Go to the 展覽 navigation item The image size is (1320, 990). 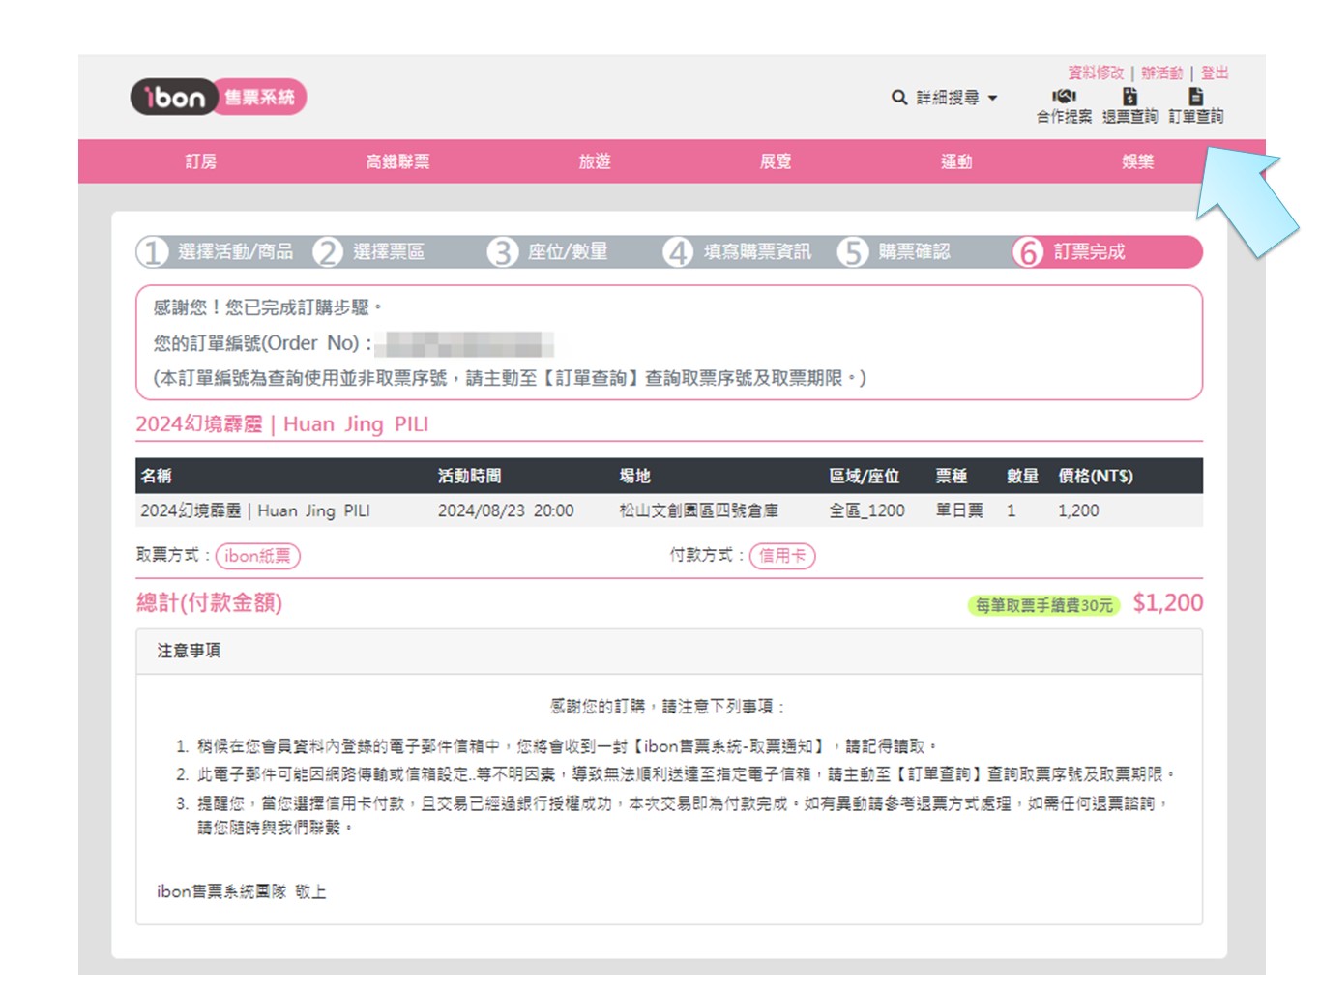(776, 161)
